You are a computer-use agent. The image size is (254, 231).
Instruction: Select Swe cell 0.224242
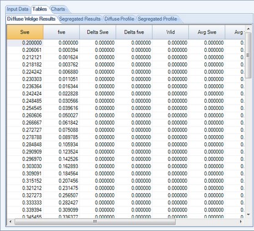pos(25,72)
